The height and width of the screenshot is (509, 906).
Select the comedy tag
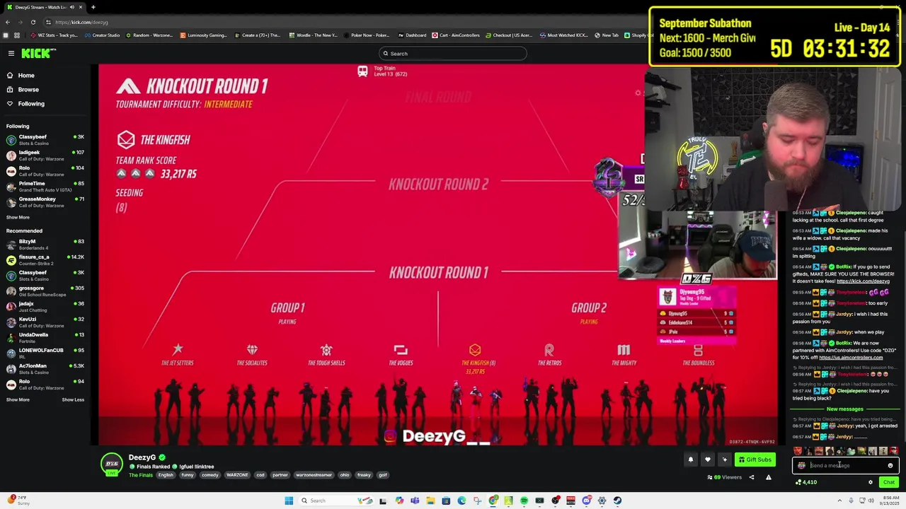pyautogui.click(x=210, y=475)
